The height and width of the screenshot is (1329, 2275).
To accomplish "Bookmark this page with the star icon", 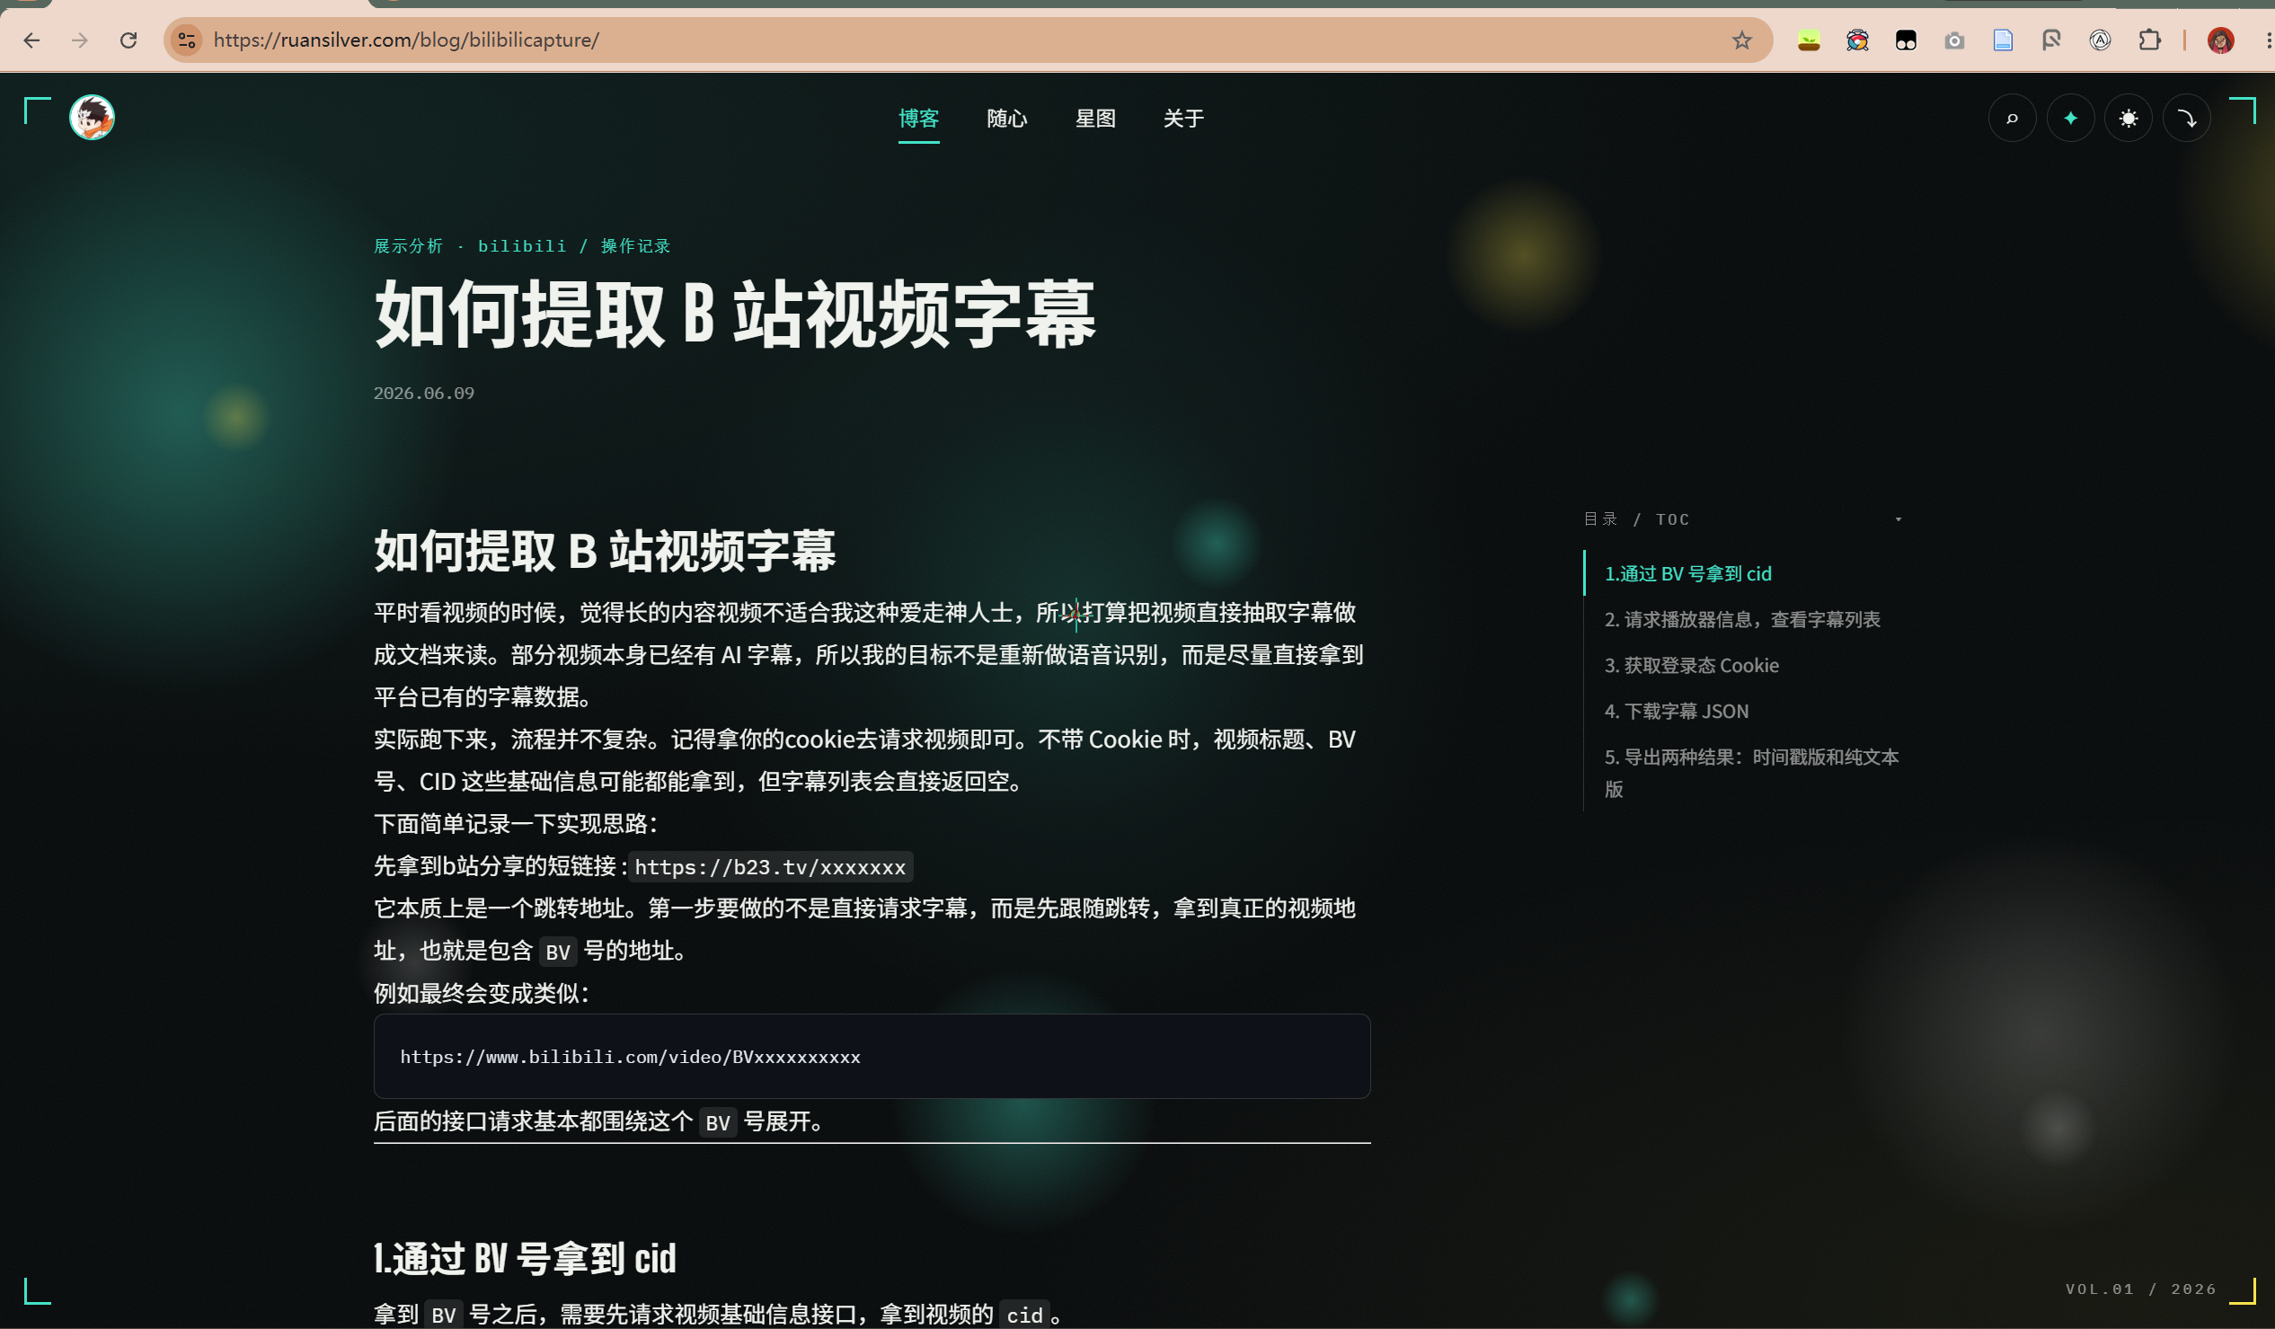I will (1741, 40).
